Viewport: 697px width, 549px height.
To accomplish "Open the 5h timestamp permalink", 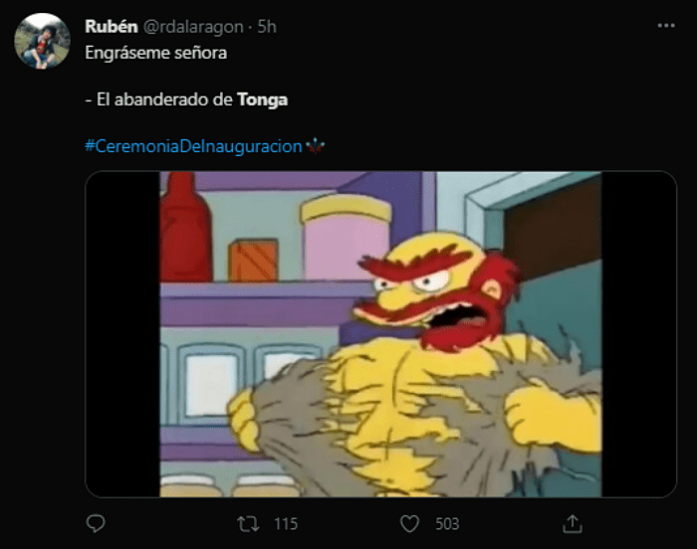I will [267, 27].
